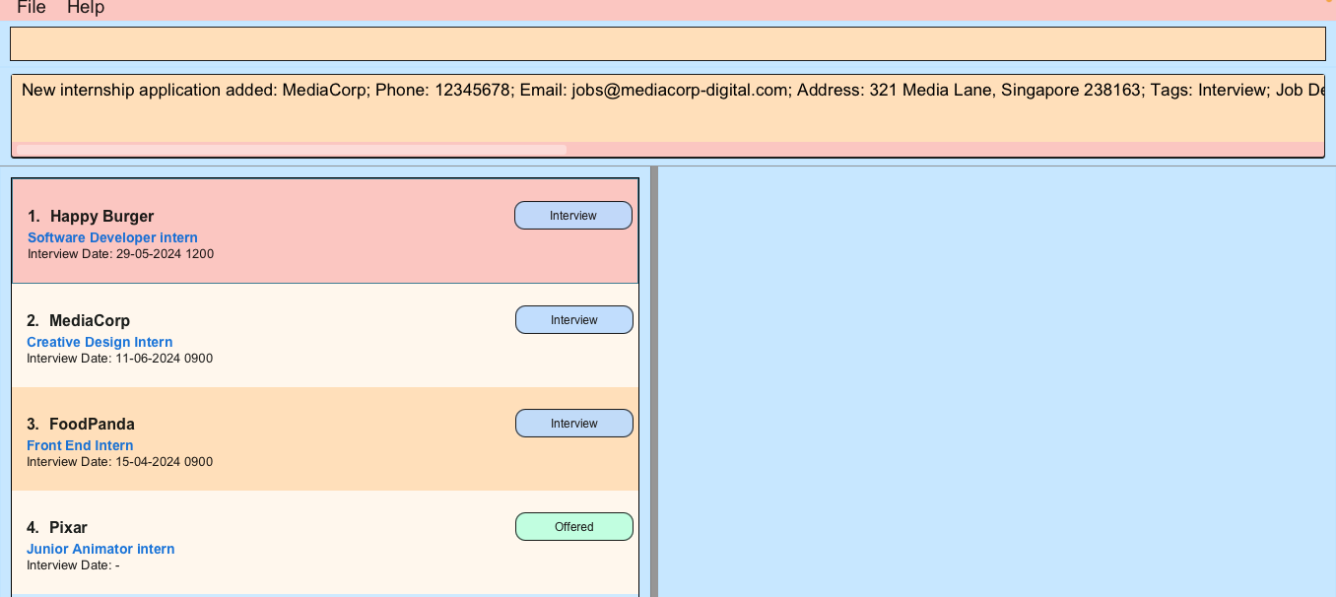This screenshot has width=1336, height=597.
Task: Click the Happy Burger company name
Action: [102, 216]
